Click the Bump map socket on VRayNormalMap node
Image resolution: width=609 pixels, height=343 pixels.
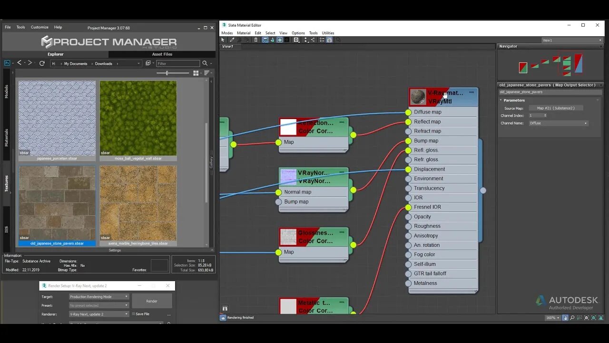[279, 202]
